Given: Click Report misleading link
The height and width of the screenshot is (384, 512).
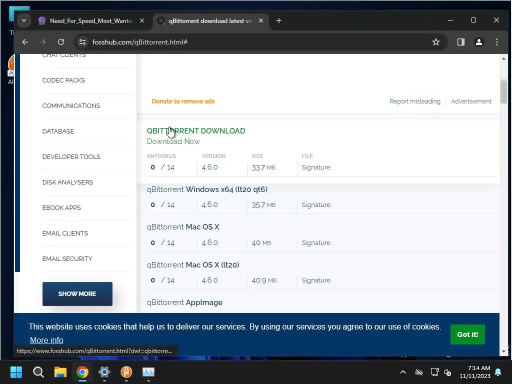Looking at the screenshot, I should click(415, 101).
